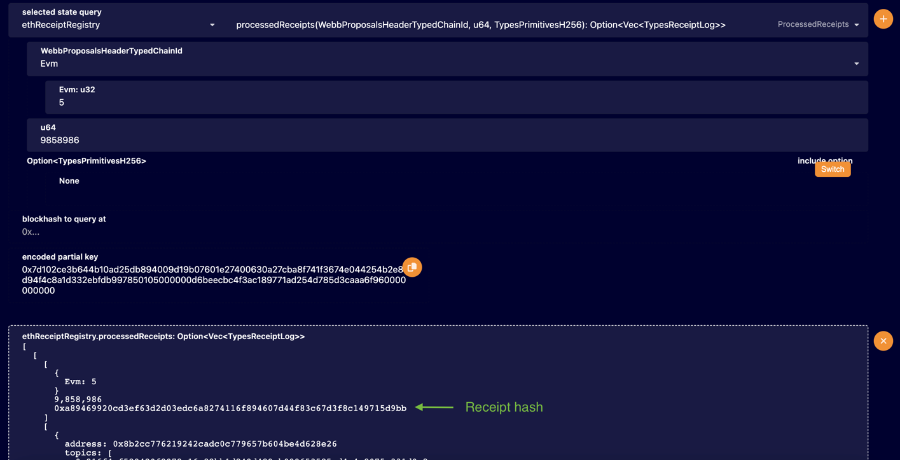Click the orange plus add-query button
This screenshot has height=460, width=900.
pos(883,19)
